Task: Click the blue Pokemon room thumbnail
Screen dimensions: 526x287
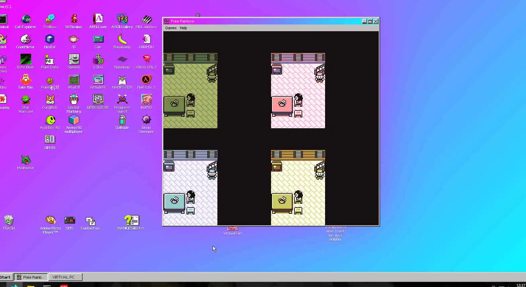Action: pyautogui.click(x=190, y=188)
